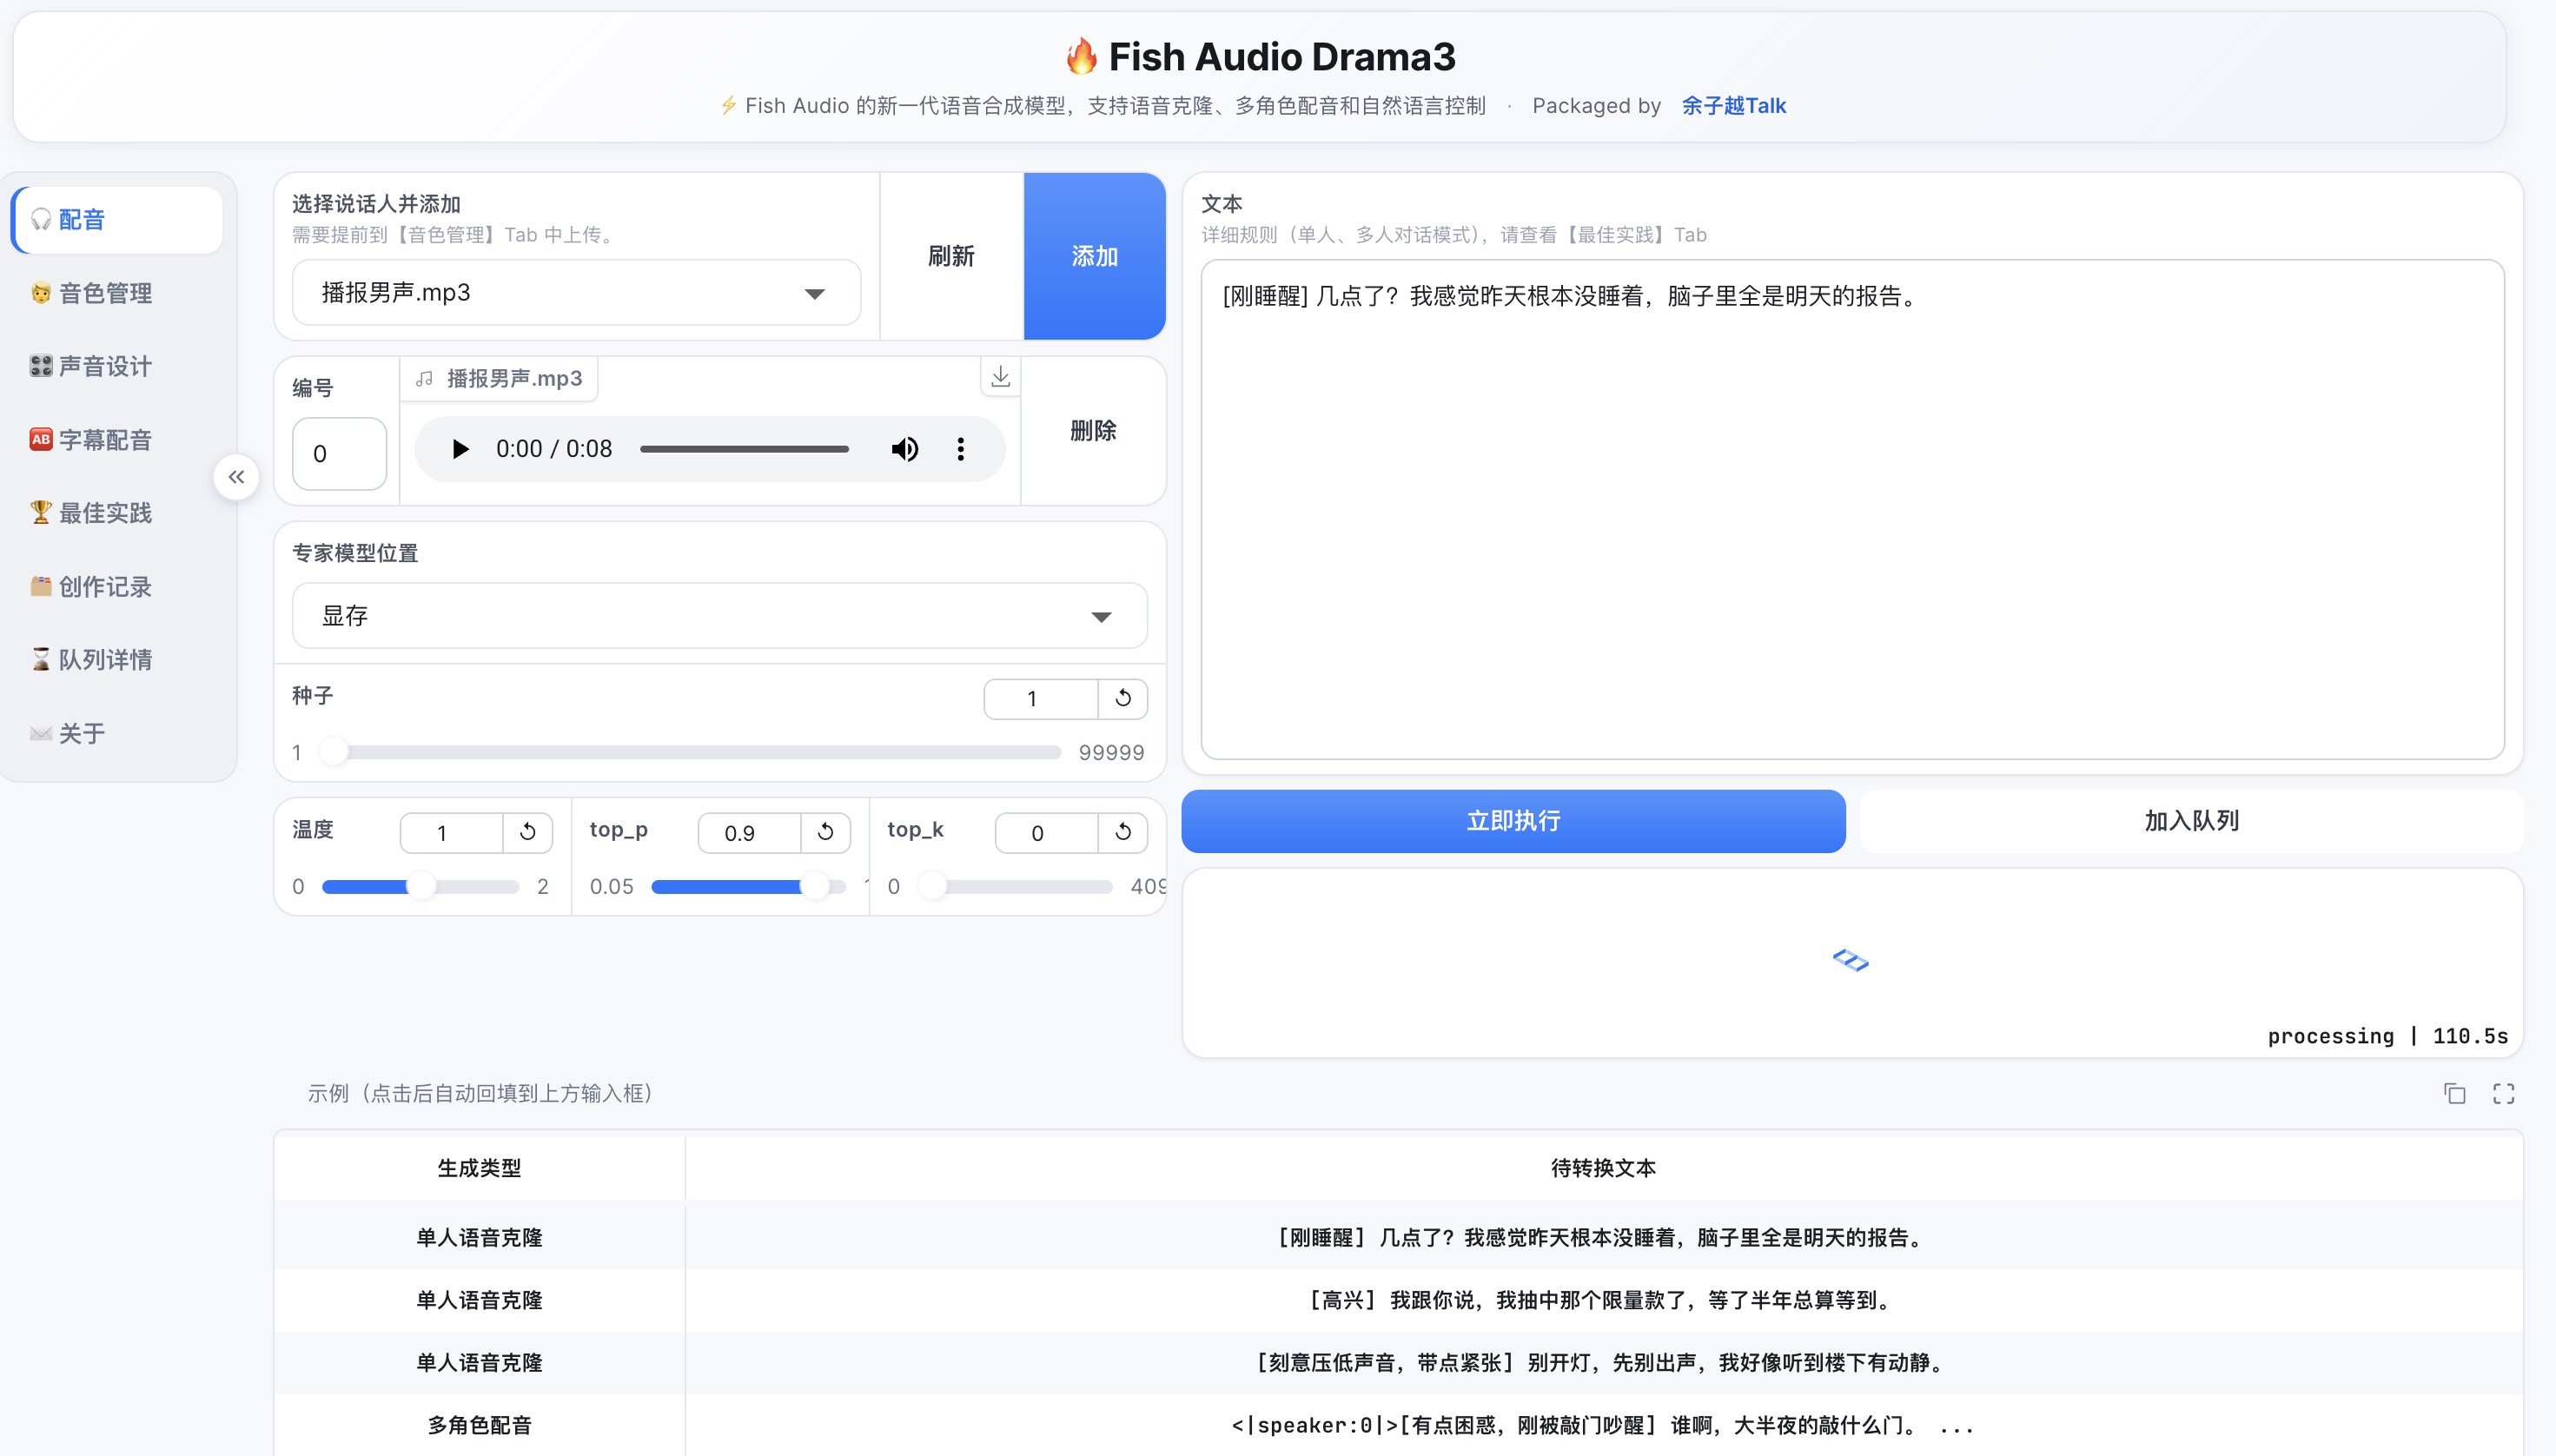Screen dimensions: 2556x1456
Task: Open the 余子越Talk link
Action: pyautogui.click(x=1733, y=106)
